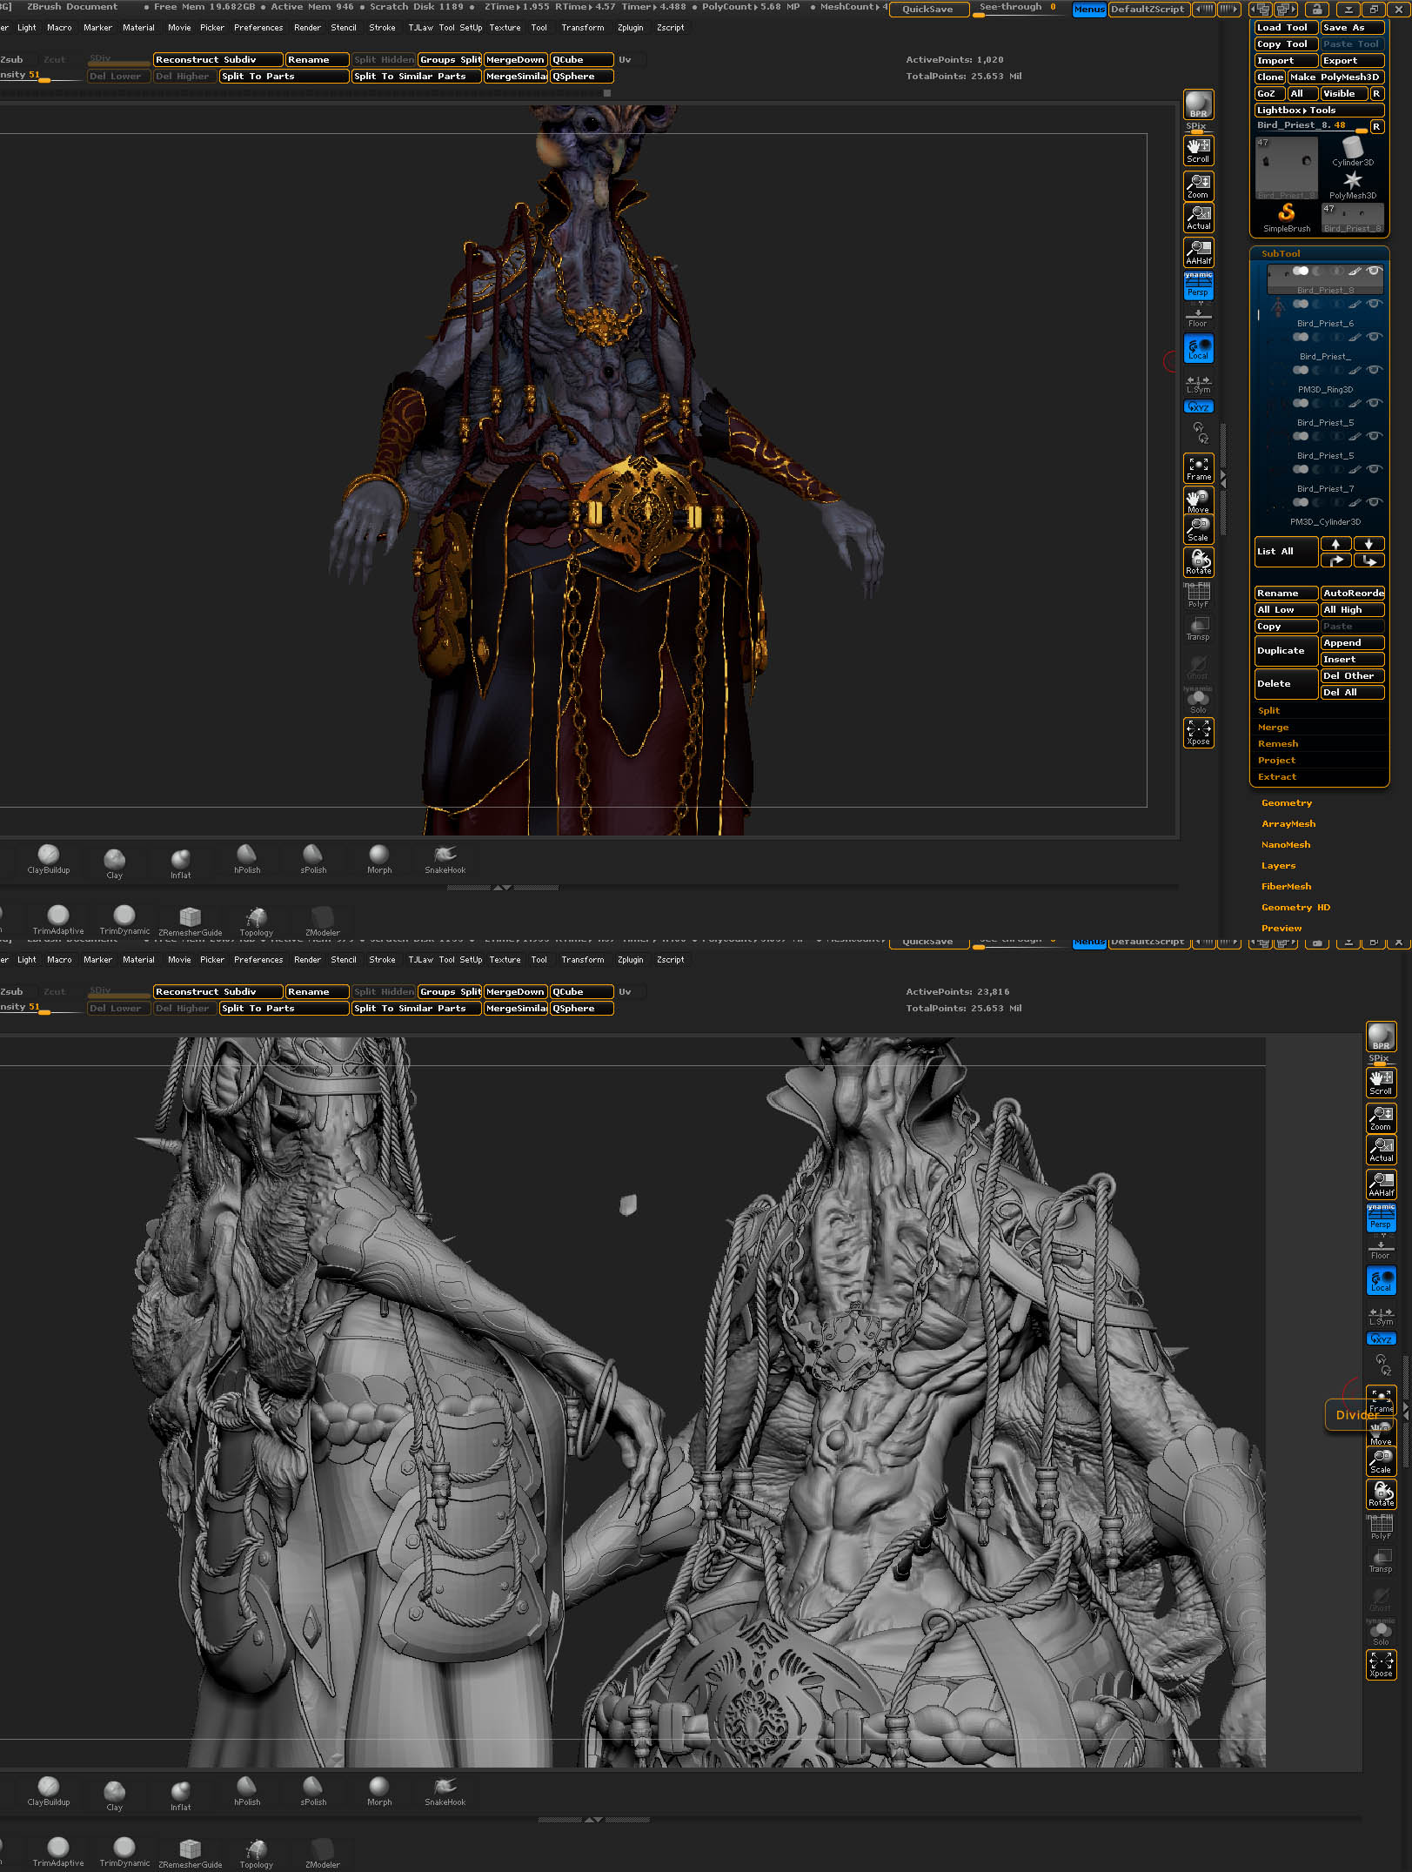The width and height of the screenshot is (1412, 1872).
Task: Pick ClayBuildup brush in upper window
Action: 49,859
